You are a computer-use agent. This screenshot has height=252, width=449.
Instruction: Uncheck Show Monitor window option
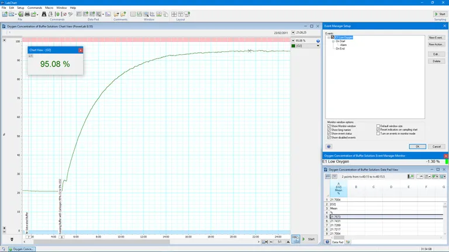tap(330, 126)
